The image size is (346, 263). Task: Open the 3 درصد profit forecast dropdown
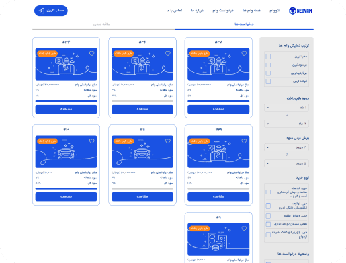[x=286, y=147]
